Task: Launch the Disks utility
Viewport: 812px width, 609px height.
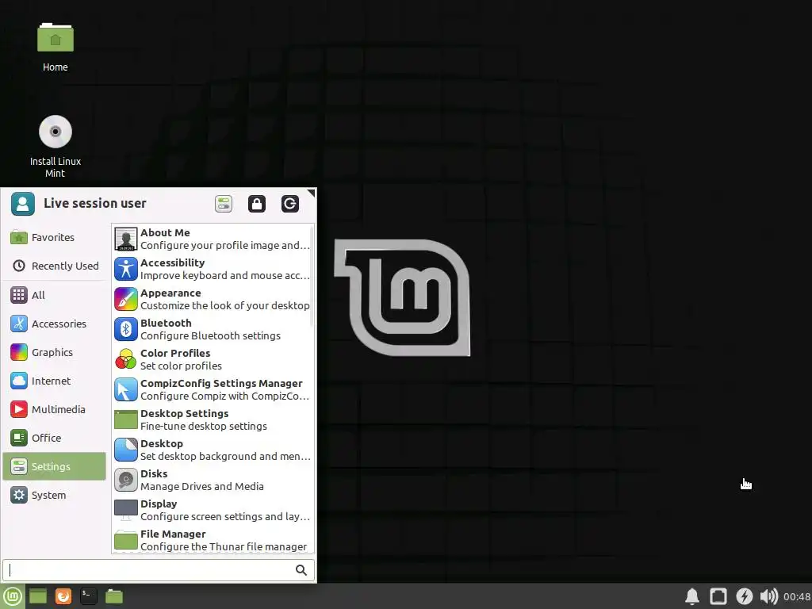Action: click(x=213, y=480)
